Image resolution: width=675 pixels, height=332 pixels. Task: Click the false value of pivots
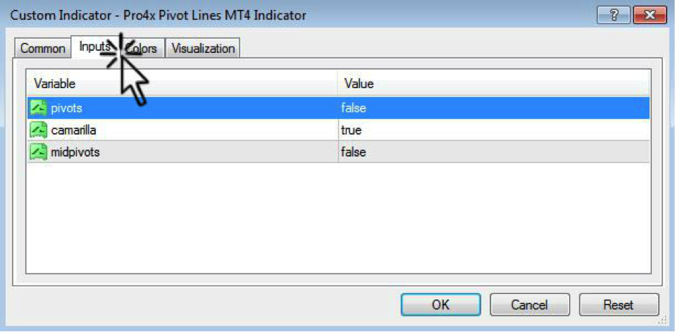click(x=353, y=108)
